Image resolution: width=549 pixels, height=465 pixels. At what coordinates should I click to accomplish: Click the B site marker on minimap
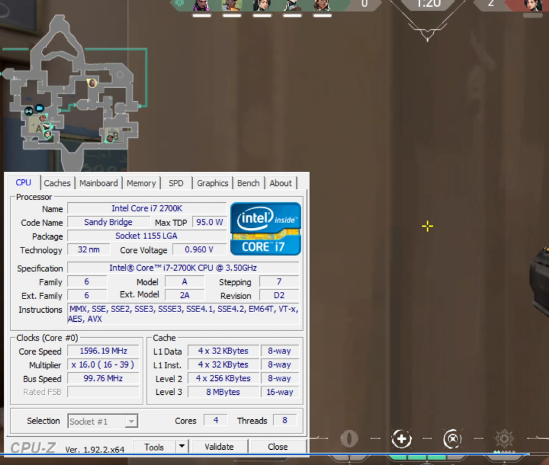tap(116, 136)
